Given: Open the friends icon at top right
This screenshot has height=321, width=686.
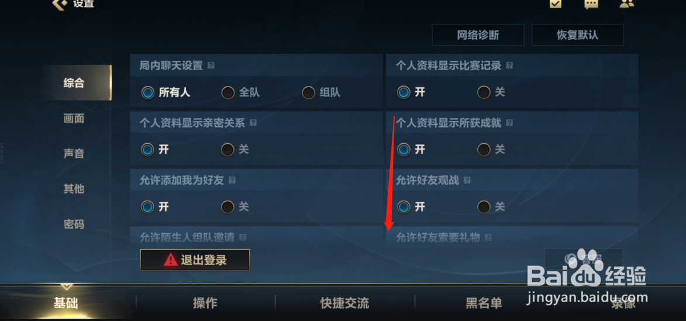Looking at the screenshot, I should pyautogui.click(x=627, y=4).
